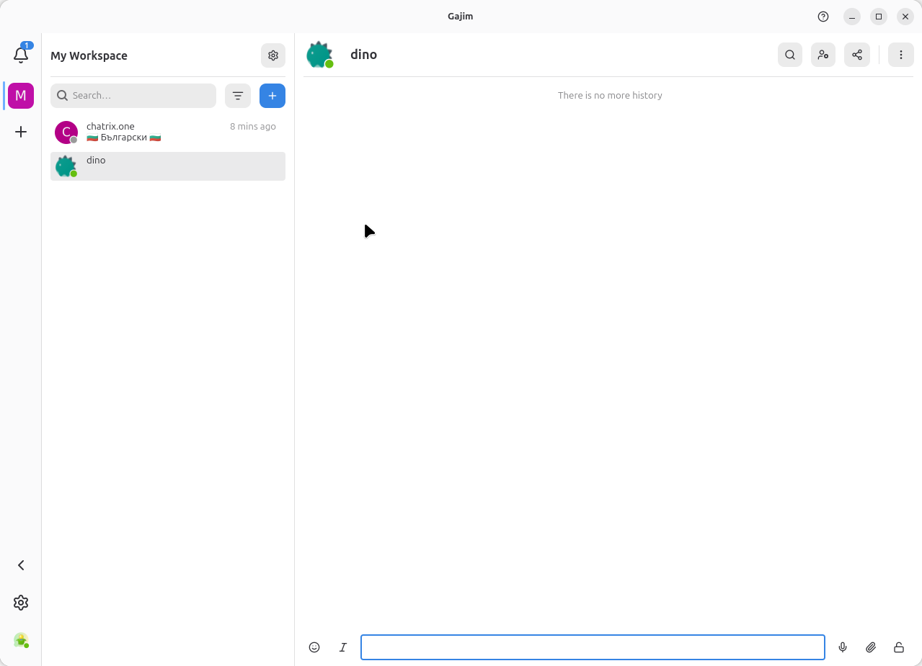Open the three-dot chat menu
The width and height of the screenshot is (922, 666).
click(x=901, y=55)
